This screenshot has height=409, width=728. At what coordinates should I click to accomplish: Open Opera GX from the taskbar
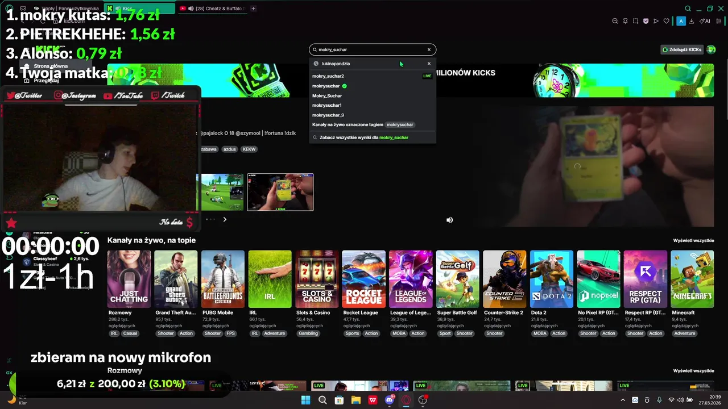pyautogui.click(x=406, y=400)
